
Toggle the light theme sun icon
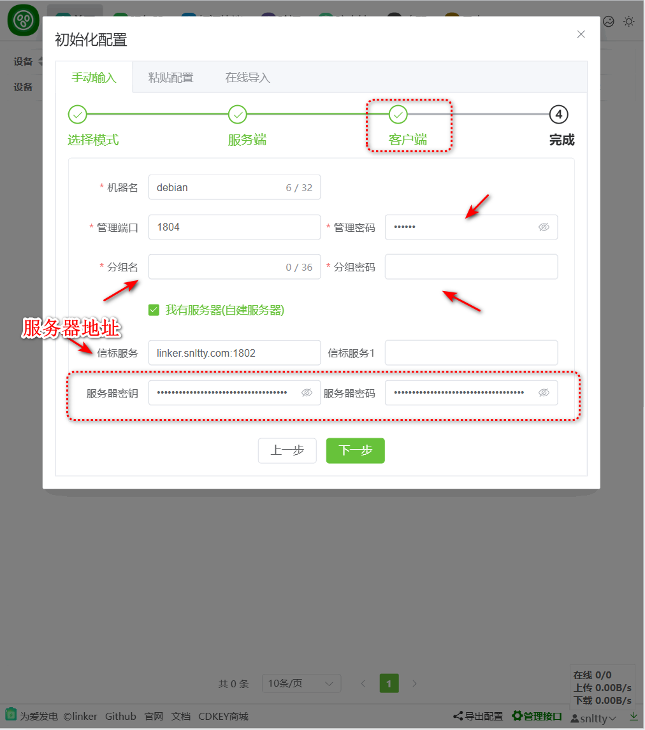628,22
